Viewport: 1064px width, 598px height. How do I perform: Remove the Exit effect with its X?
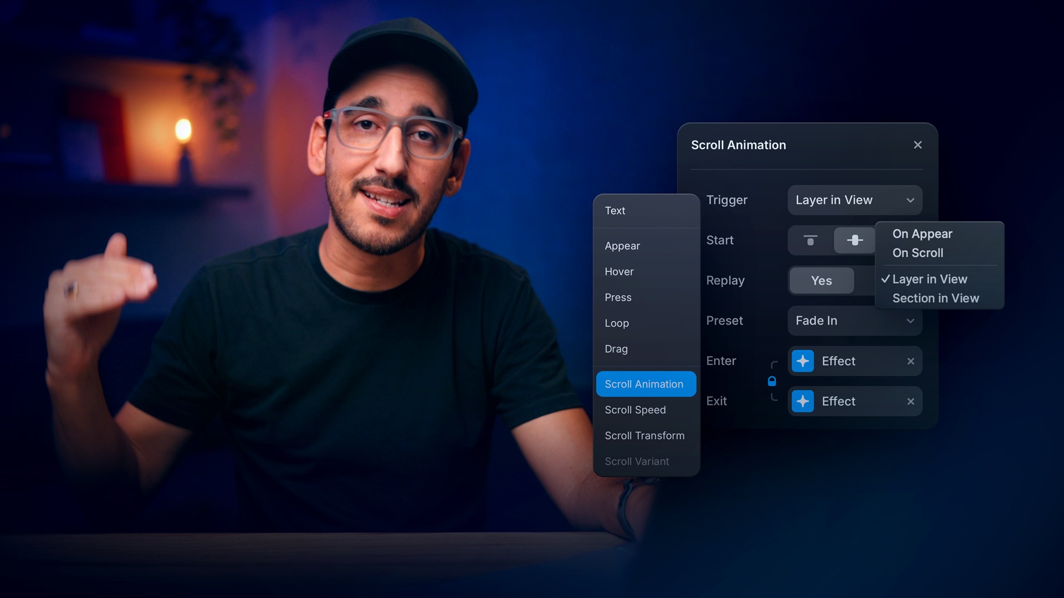click(x=910, y=401)
